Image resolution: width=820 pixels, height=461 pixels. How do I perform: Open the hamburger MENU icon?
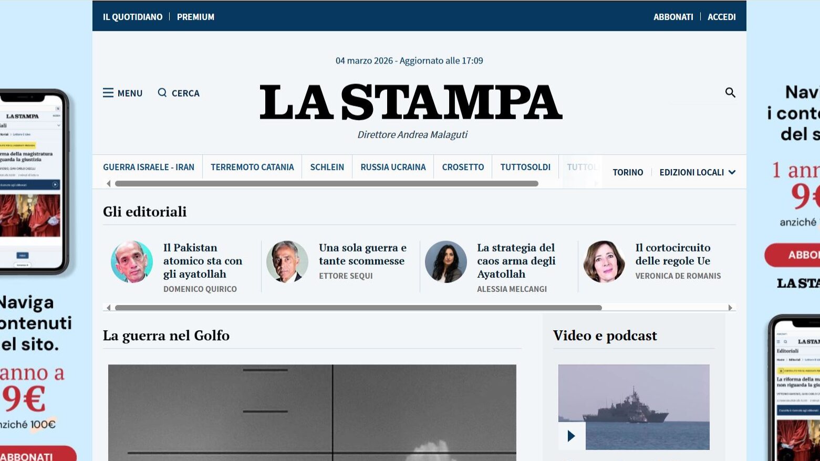point(108,93)
